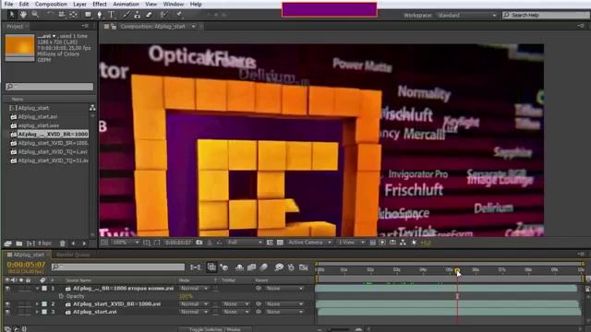591x332 pixels.
Task: Reset exposure in the viewer bar
Action: pyautogui.click(x=414, y=243)
